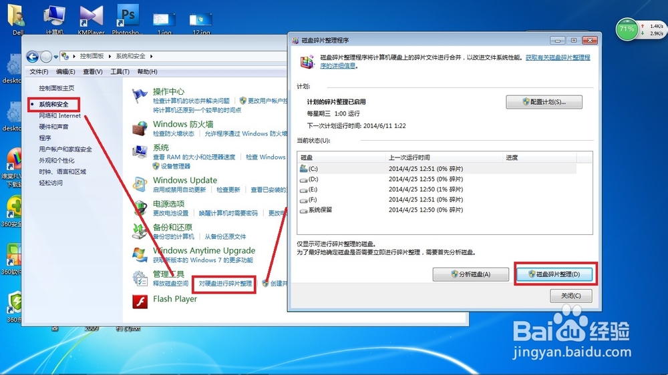The height and width of the screenshot is (375, 668).
Task: Open 设备管理器 link
Action: click(175, 166)
